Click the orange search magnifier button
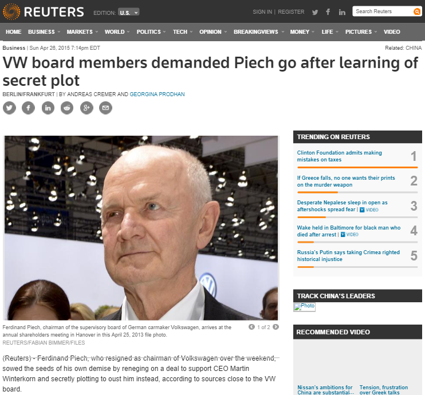Screen dimensions: 425x395 pos(417,11)
